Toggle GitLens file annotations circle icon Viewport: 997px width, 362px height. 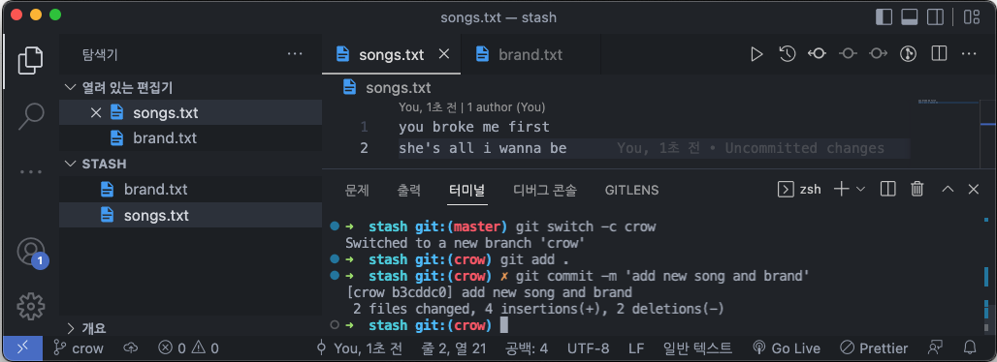pyautogui.click(x=908, y=54)
